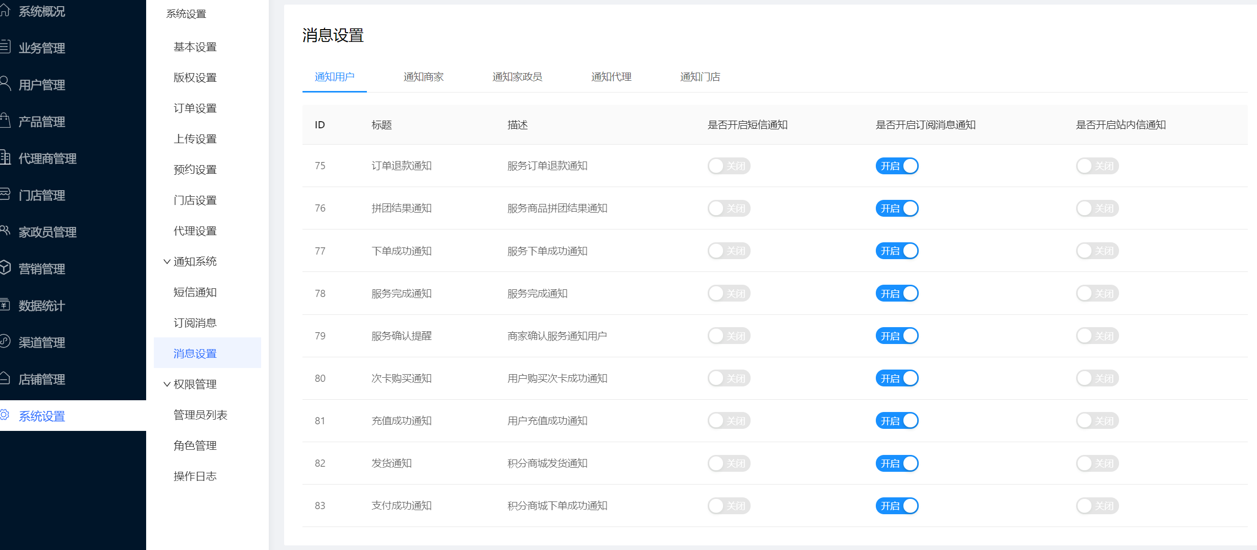Click the 商家确认服务通知用户 description
1257x550 pixels.
(557, 336)
